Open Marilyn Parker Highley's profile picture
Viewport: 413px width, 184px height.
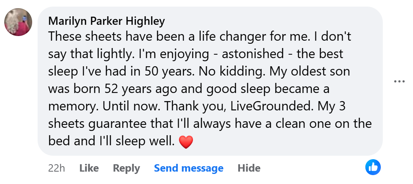[x=18, y=22]
